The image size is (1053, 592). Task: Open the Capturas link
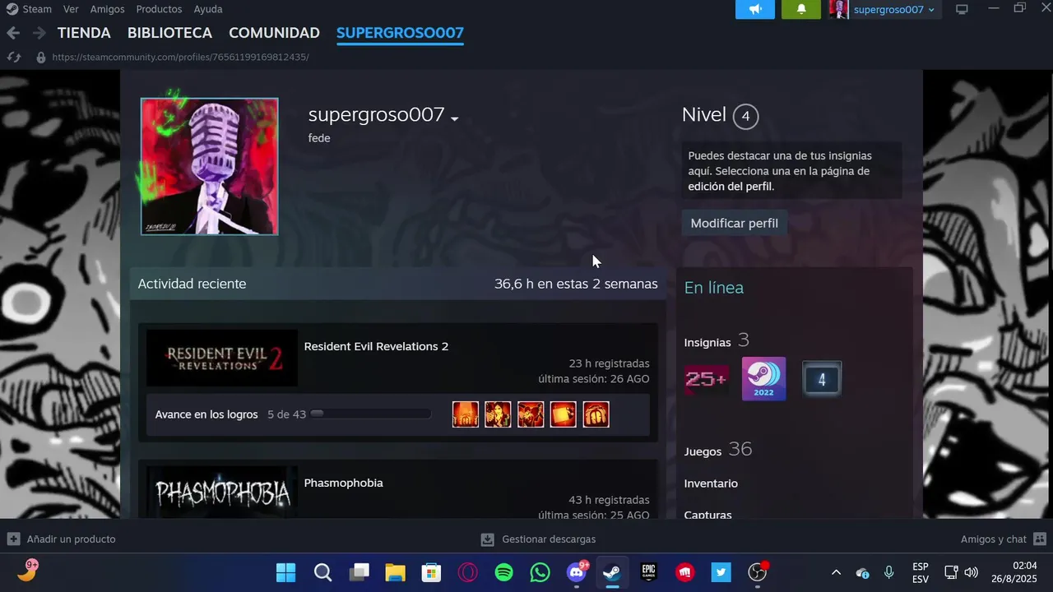[x=707, y=515]
